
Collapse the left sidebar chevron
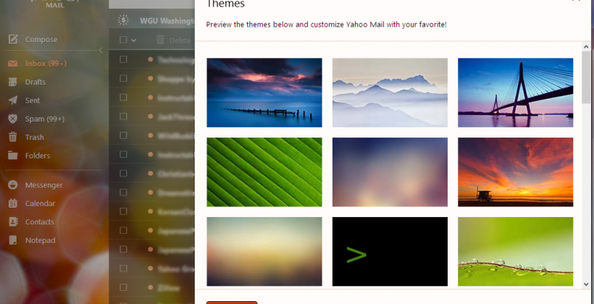click(x=101, y=51)
